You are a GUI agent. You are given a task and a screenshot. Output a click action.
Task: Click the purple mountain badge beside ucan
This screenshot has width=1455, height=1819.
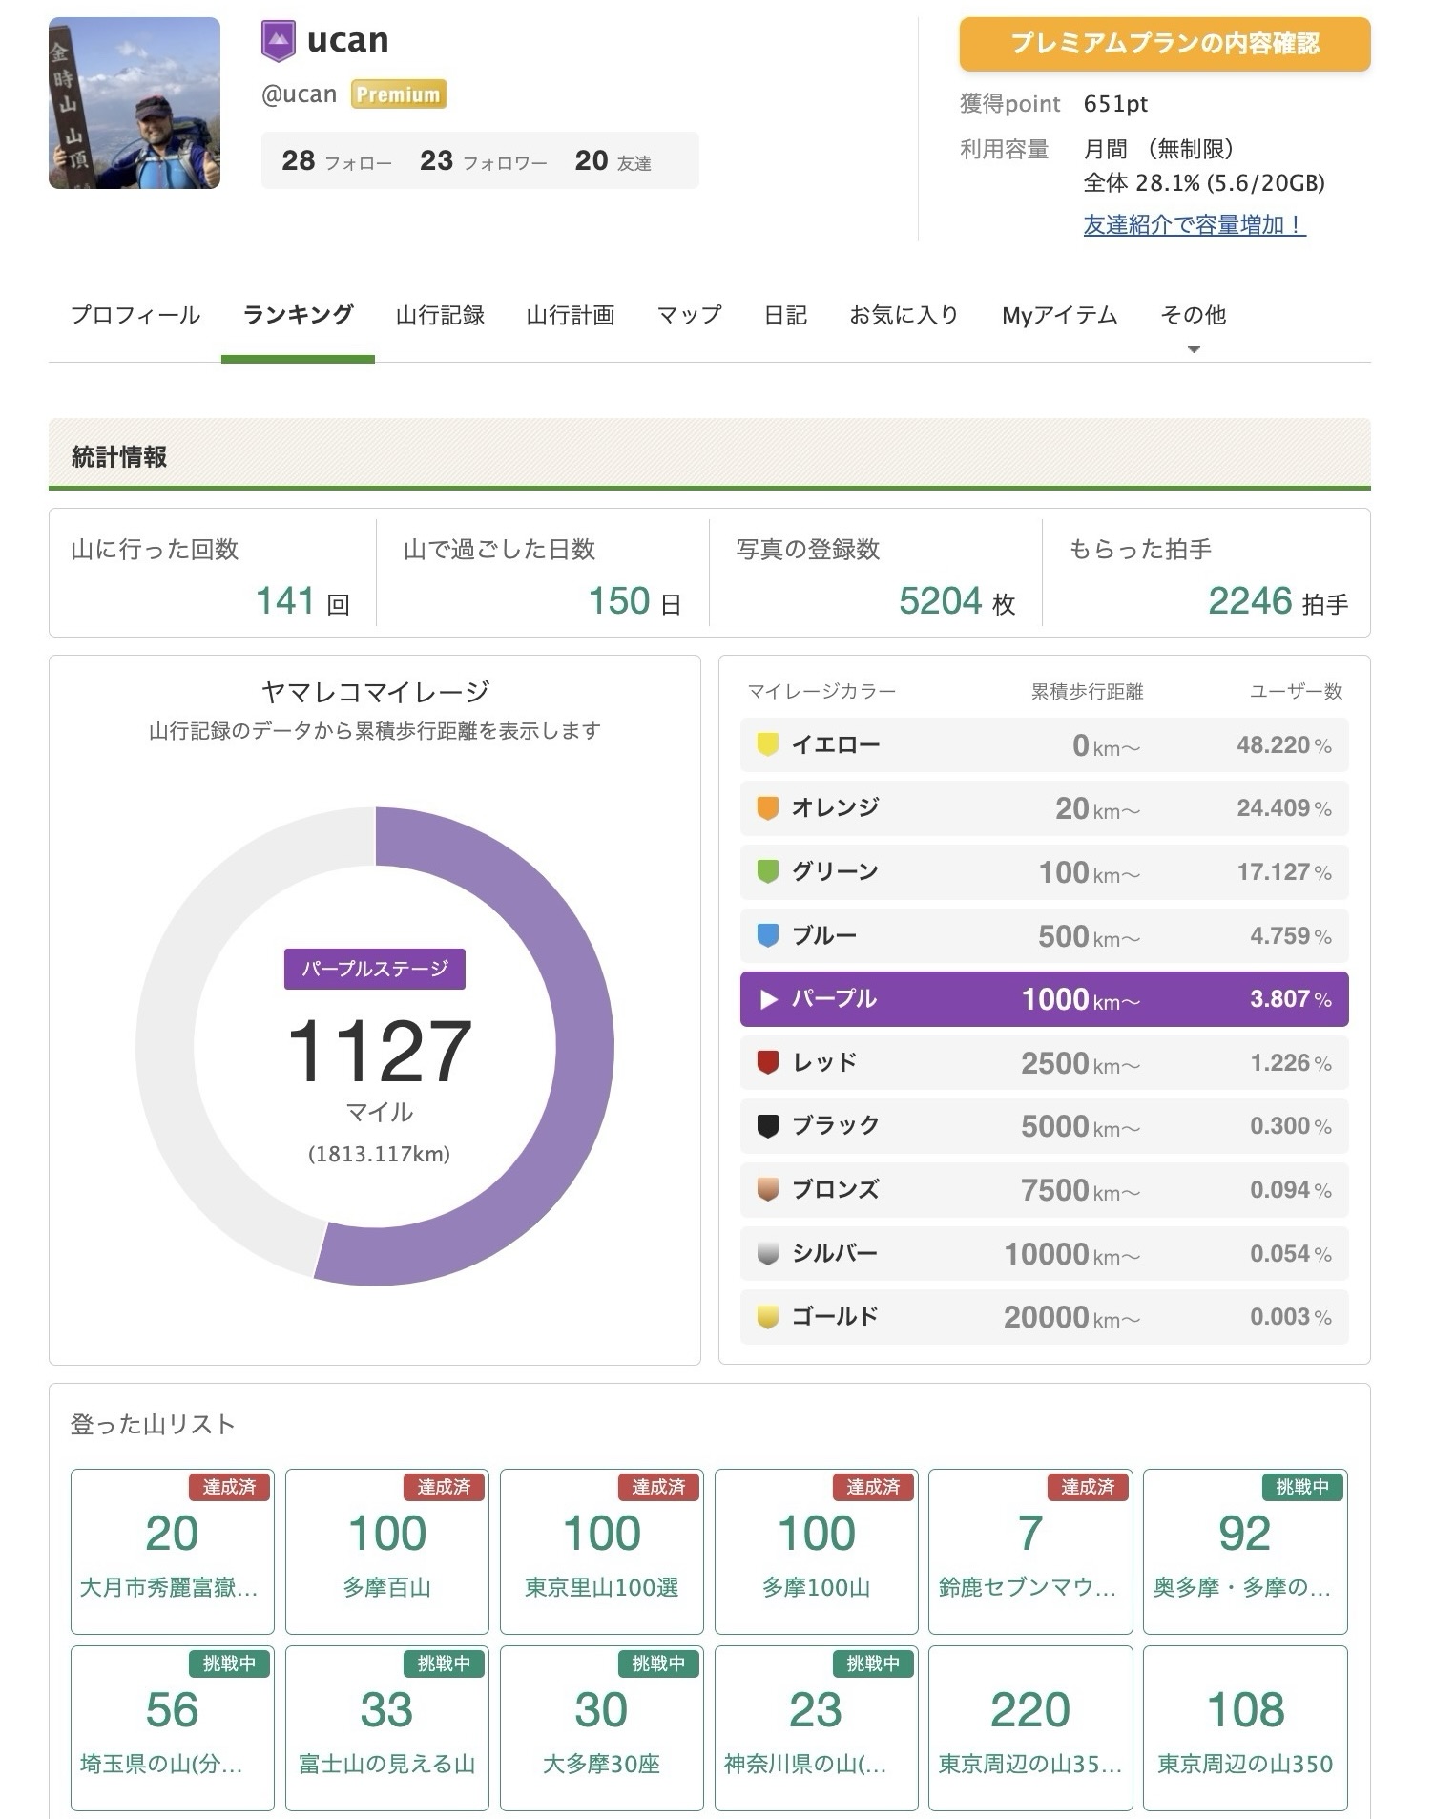[x=277, y=41]
